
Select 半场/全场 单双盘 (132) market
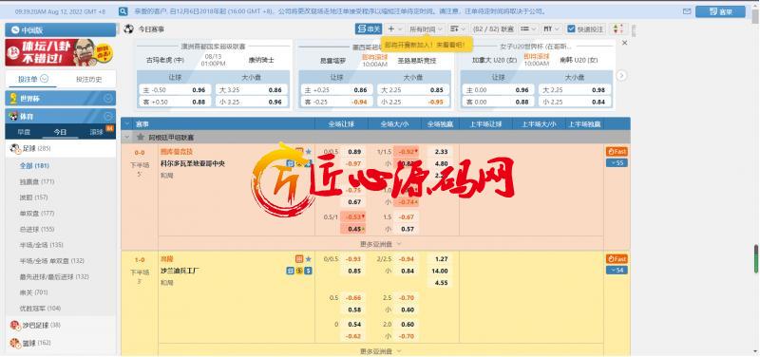[x=52, y=260]
